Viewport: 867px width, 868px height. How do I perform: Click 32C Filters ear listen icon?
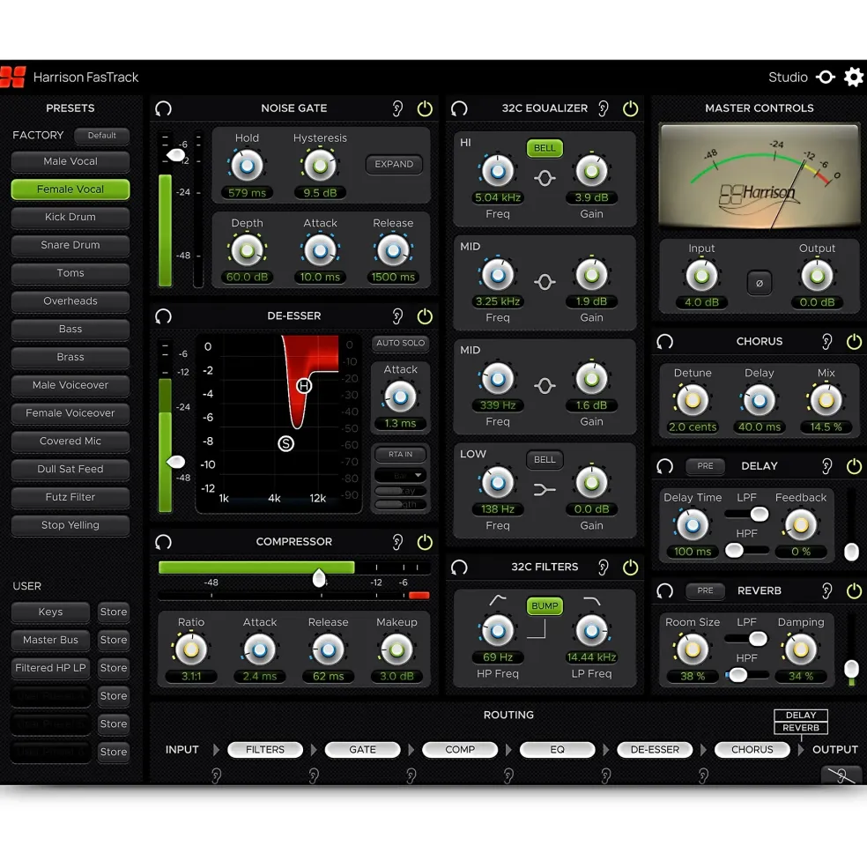coord(604,567)
